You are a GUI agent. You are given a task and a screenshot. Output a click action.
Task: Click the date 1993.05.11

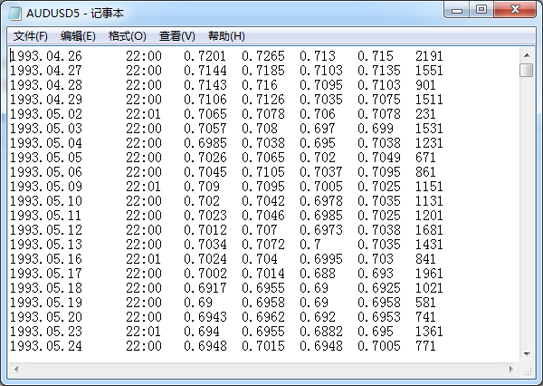(45, 216)
